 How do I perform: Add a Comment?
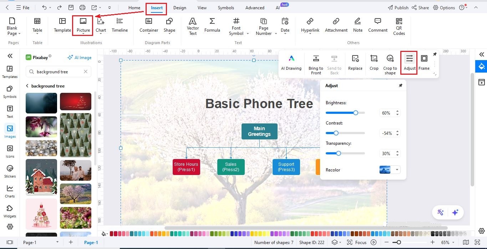coord(378,26)
